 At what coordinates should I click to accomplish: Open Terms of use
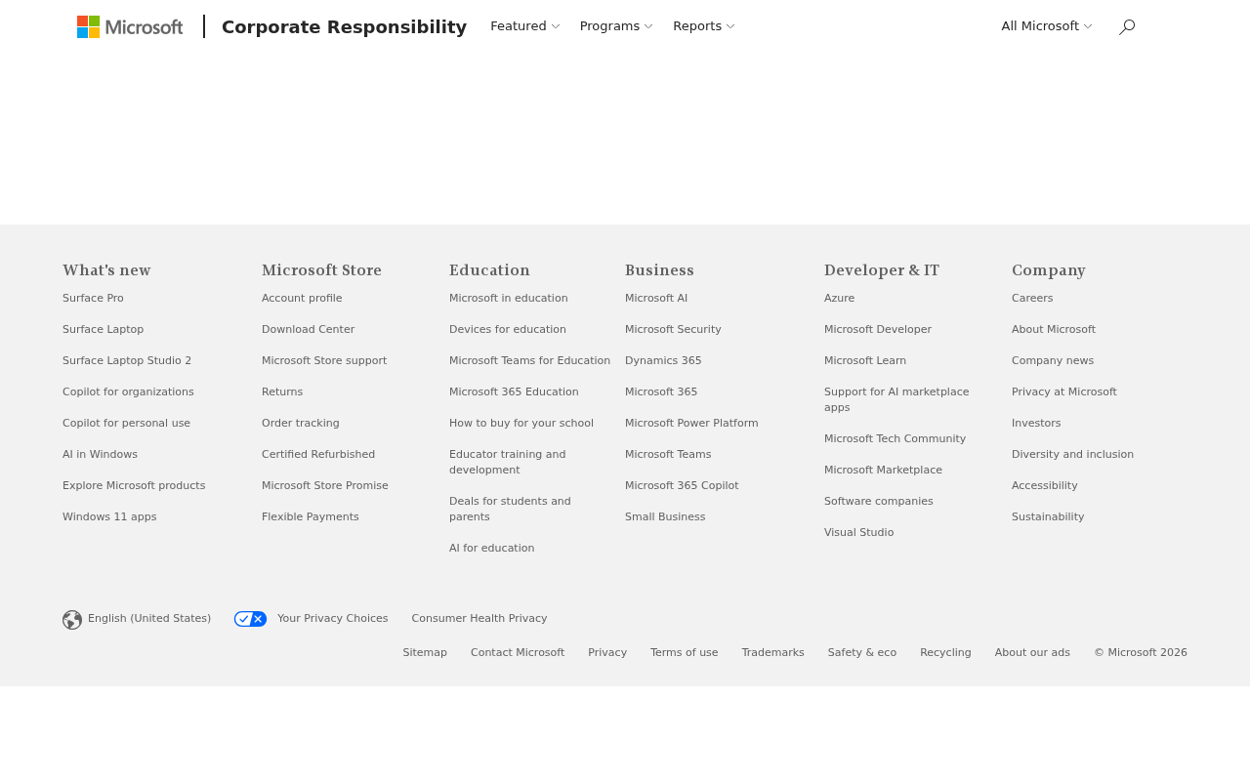click(x=685, y=653)
